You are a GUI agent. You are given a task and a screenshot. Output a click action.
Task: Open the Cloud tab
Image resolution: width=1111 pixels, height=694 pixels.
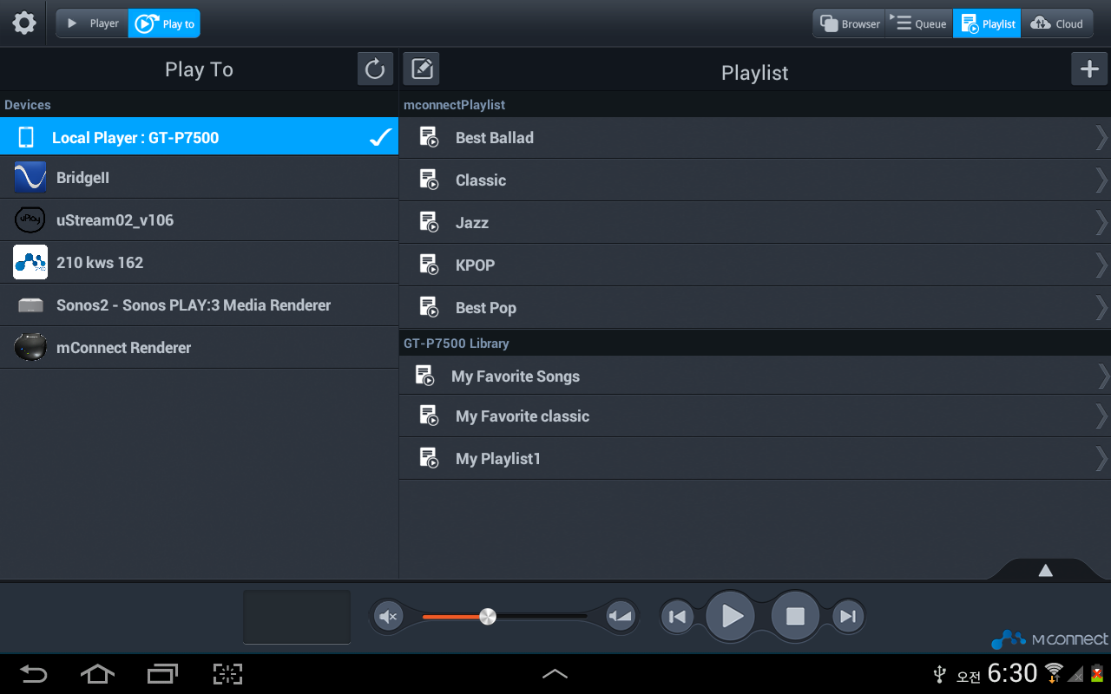pyautogui.click(x=1057, y=23)
